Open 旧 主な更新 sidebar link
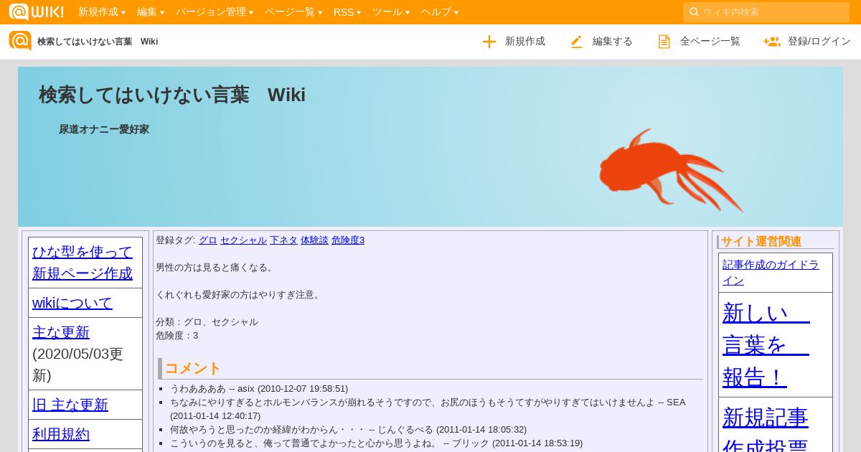 70,405
